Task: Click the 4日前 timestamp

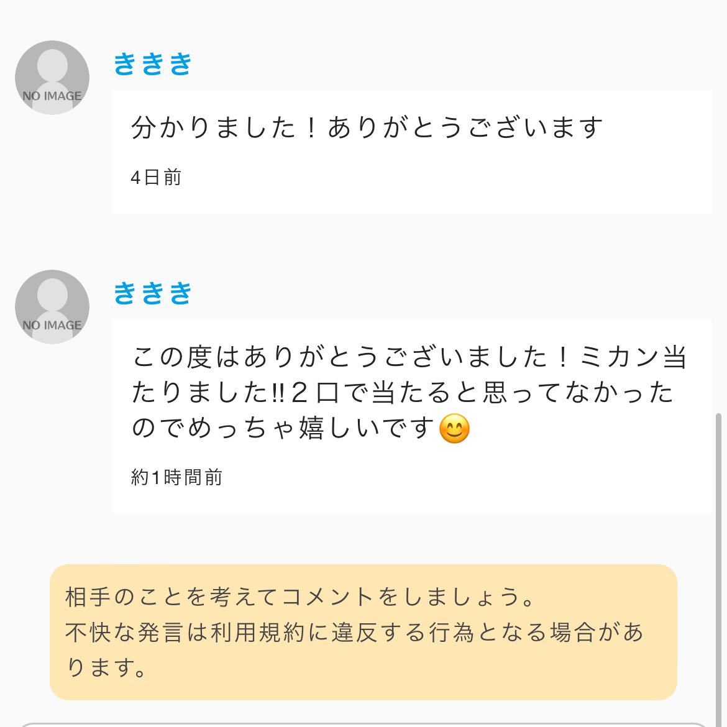Action: [x=155, y=178]
